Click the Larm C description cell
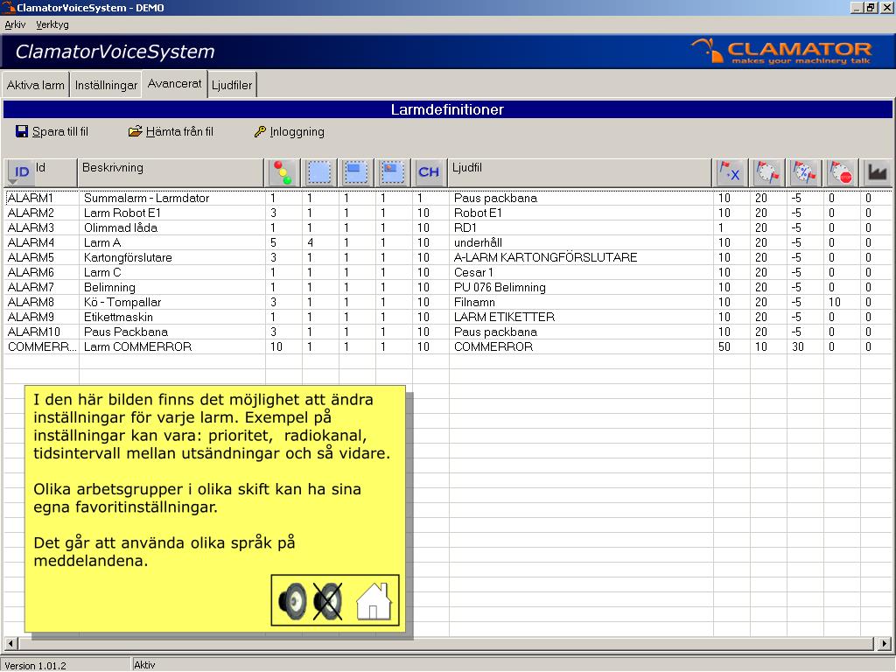The height and width of the screenshot is (672, 896). coord(172,272)
